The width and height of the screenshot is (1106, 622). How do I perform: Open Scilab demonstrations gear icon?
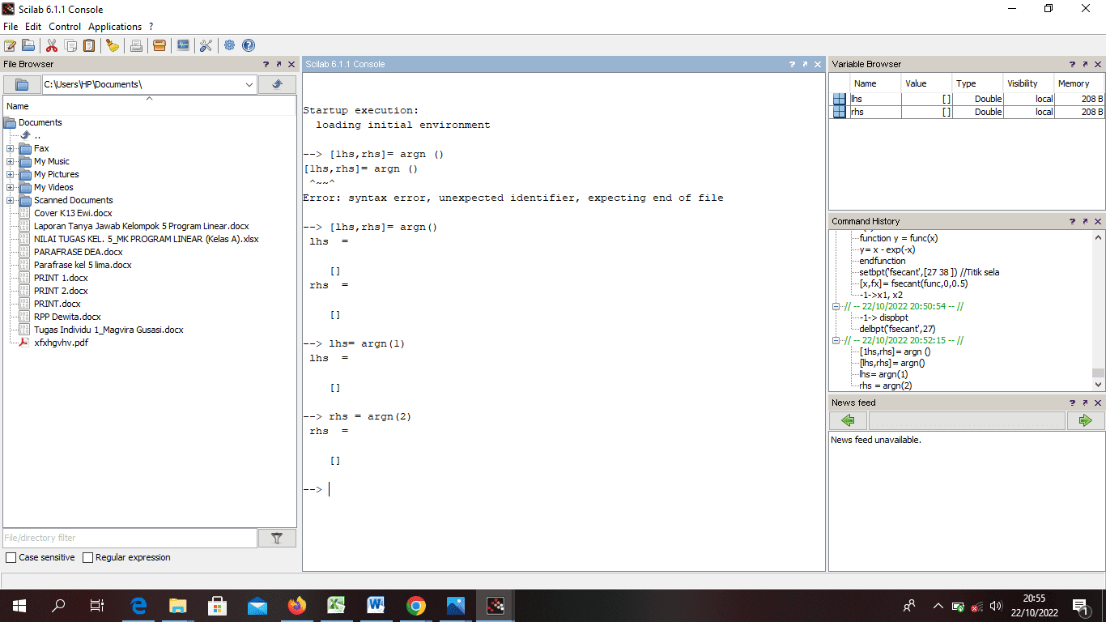[230, 45]
